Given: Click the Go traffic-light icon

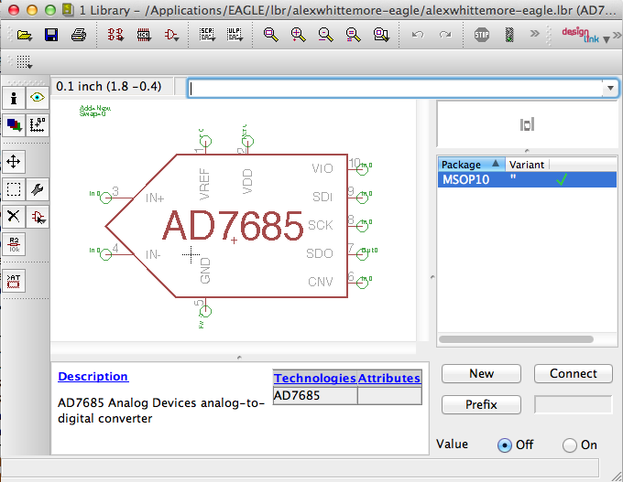Looking at the screenshot, I should click(x=509, y=35).
